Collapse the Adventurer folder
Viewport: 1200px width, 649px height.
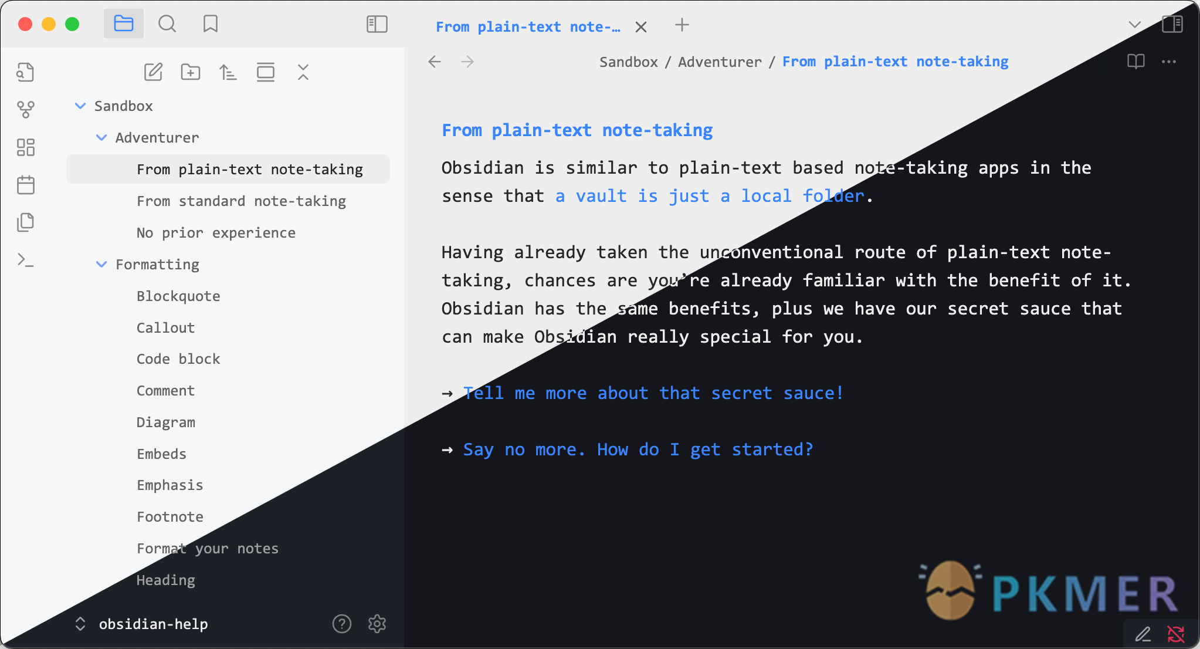point(101,137)
